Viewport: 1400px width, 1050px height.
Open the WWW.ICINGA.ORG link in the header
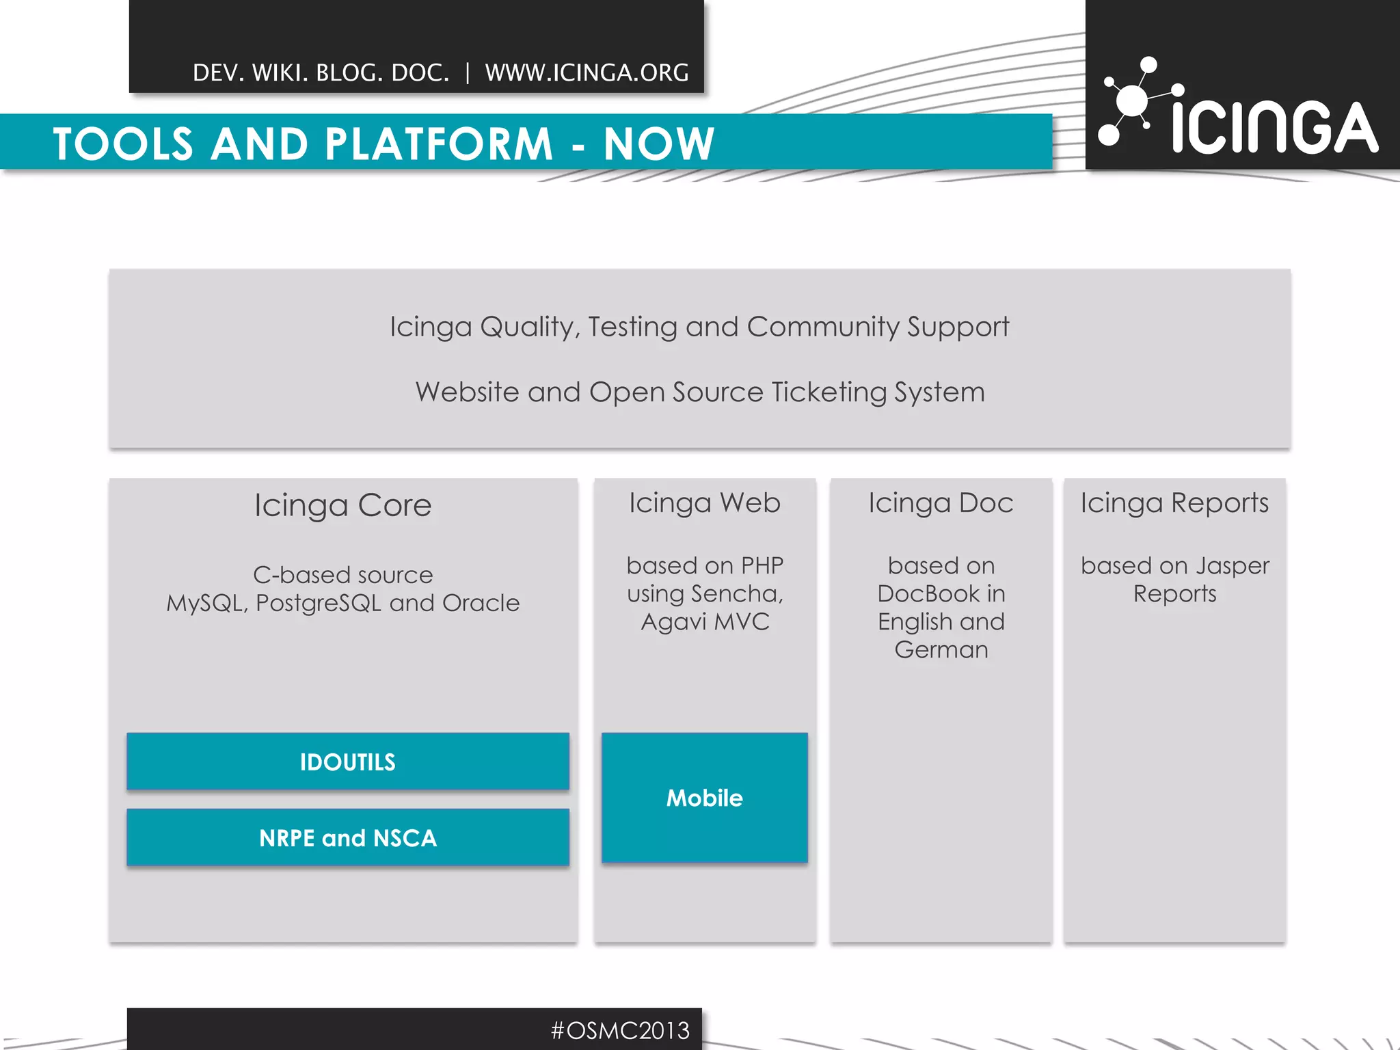[x=587, y=72]
